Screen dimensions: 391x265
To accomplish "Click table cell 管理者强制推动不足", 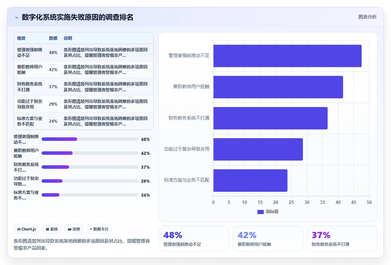I will (30, 53).
